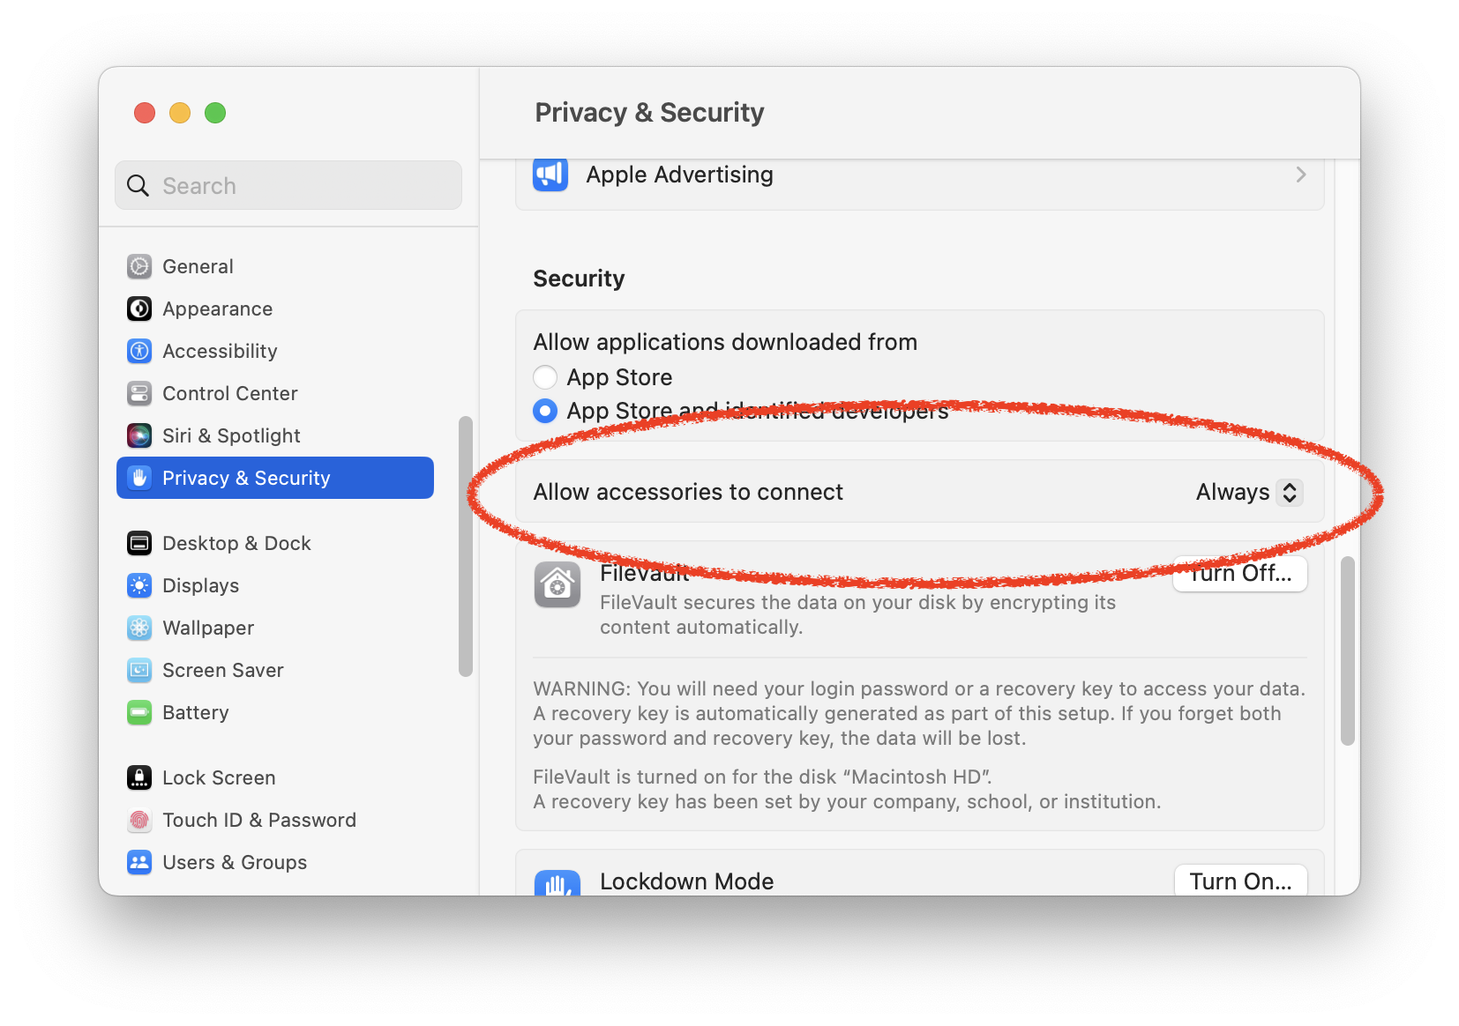Focus the Search field

click(x=288, y=185)
